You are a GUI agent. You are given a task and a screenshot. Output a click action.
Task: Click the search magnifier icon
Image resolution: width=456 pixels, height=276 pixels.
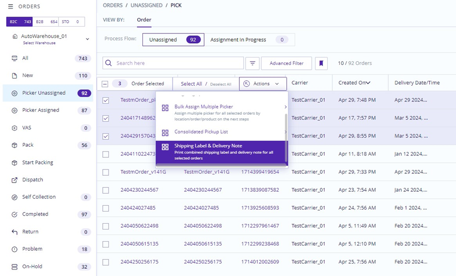tap(109, 63)
